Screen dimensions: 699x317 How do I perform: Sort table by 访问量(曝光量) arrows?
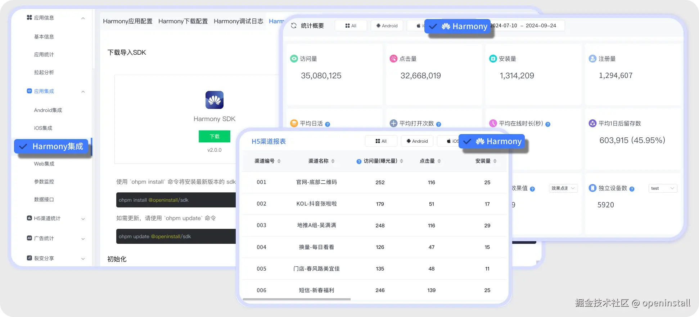[402, 161]
